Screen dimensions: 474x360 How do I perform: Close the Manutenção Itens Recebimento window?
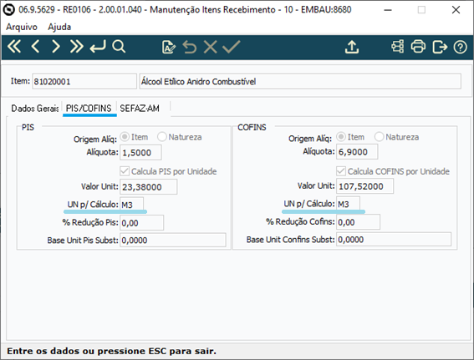[456, 10]
